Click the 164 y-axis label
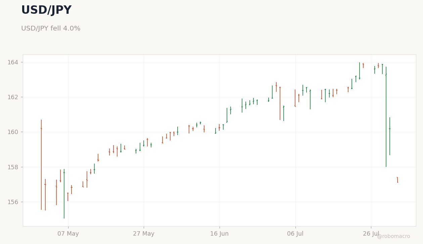 [13, 62]
